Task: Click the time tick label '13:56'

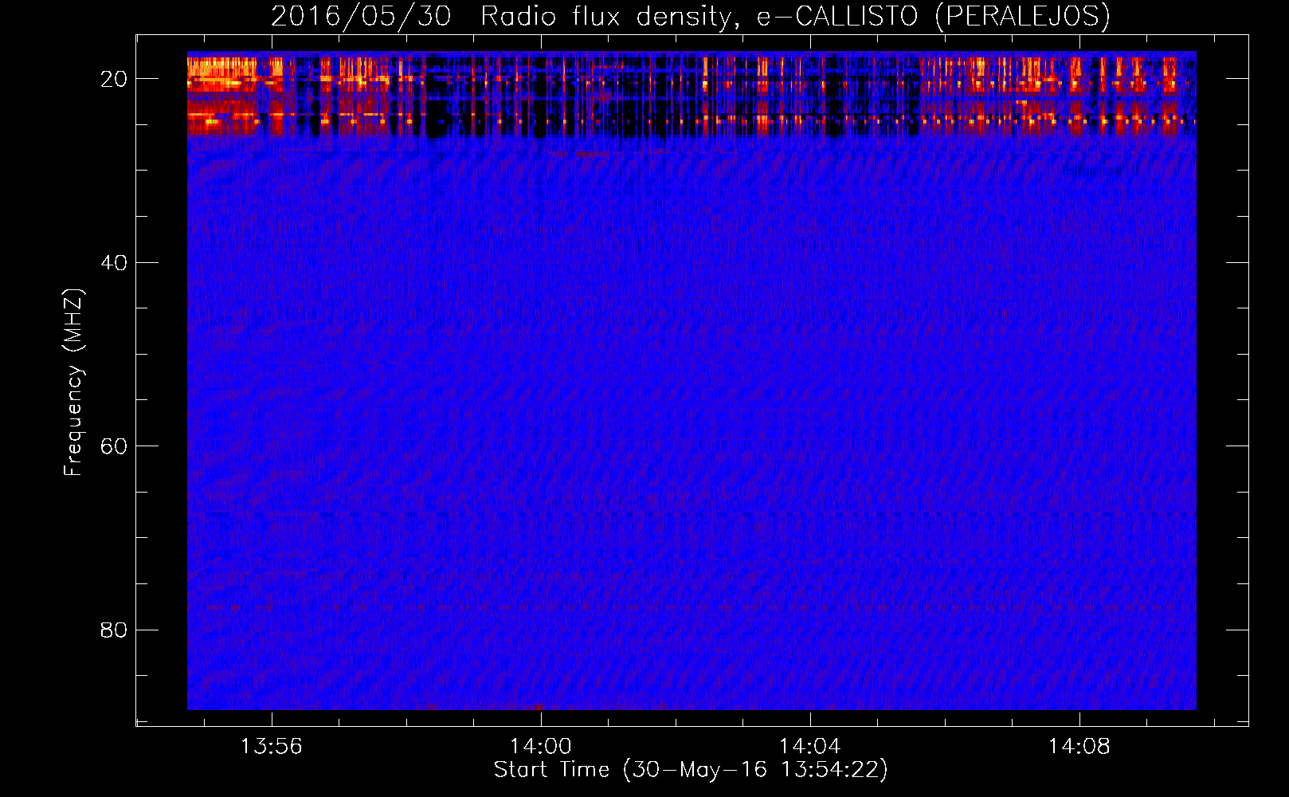Action: [x=272, y=746]
